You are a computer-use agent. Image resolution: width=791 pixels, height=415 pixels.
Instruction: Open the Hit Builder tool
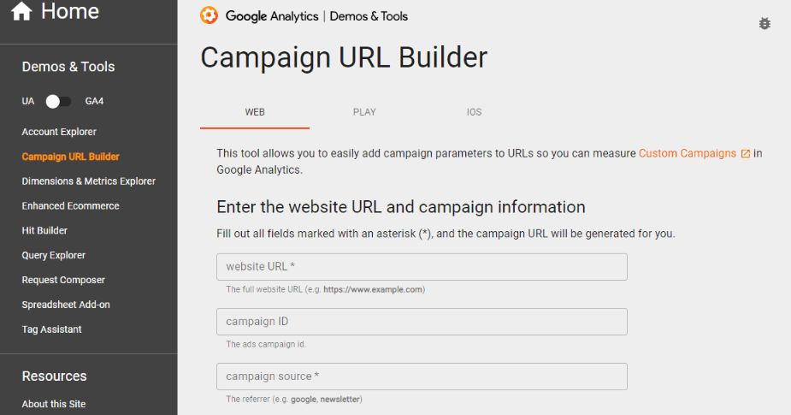[x=44, y=231]
